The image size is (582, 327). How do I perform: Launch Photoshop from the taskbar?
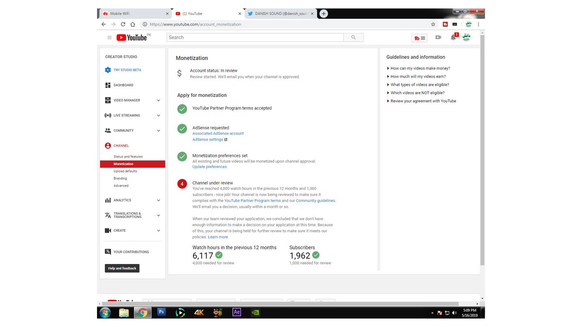tap(162, 312)
